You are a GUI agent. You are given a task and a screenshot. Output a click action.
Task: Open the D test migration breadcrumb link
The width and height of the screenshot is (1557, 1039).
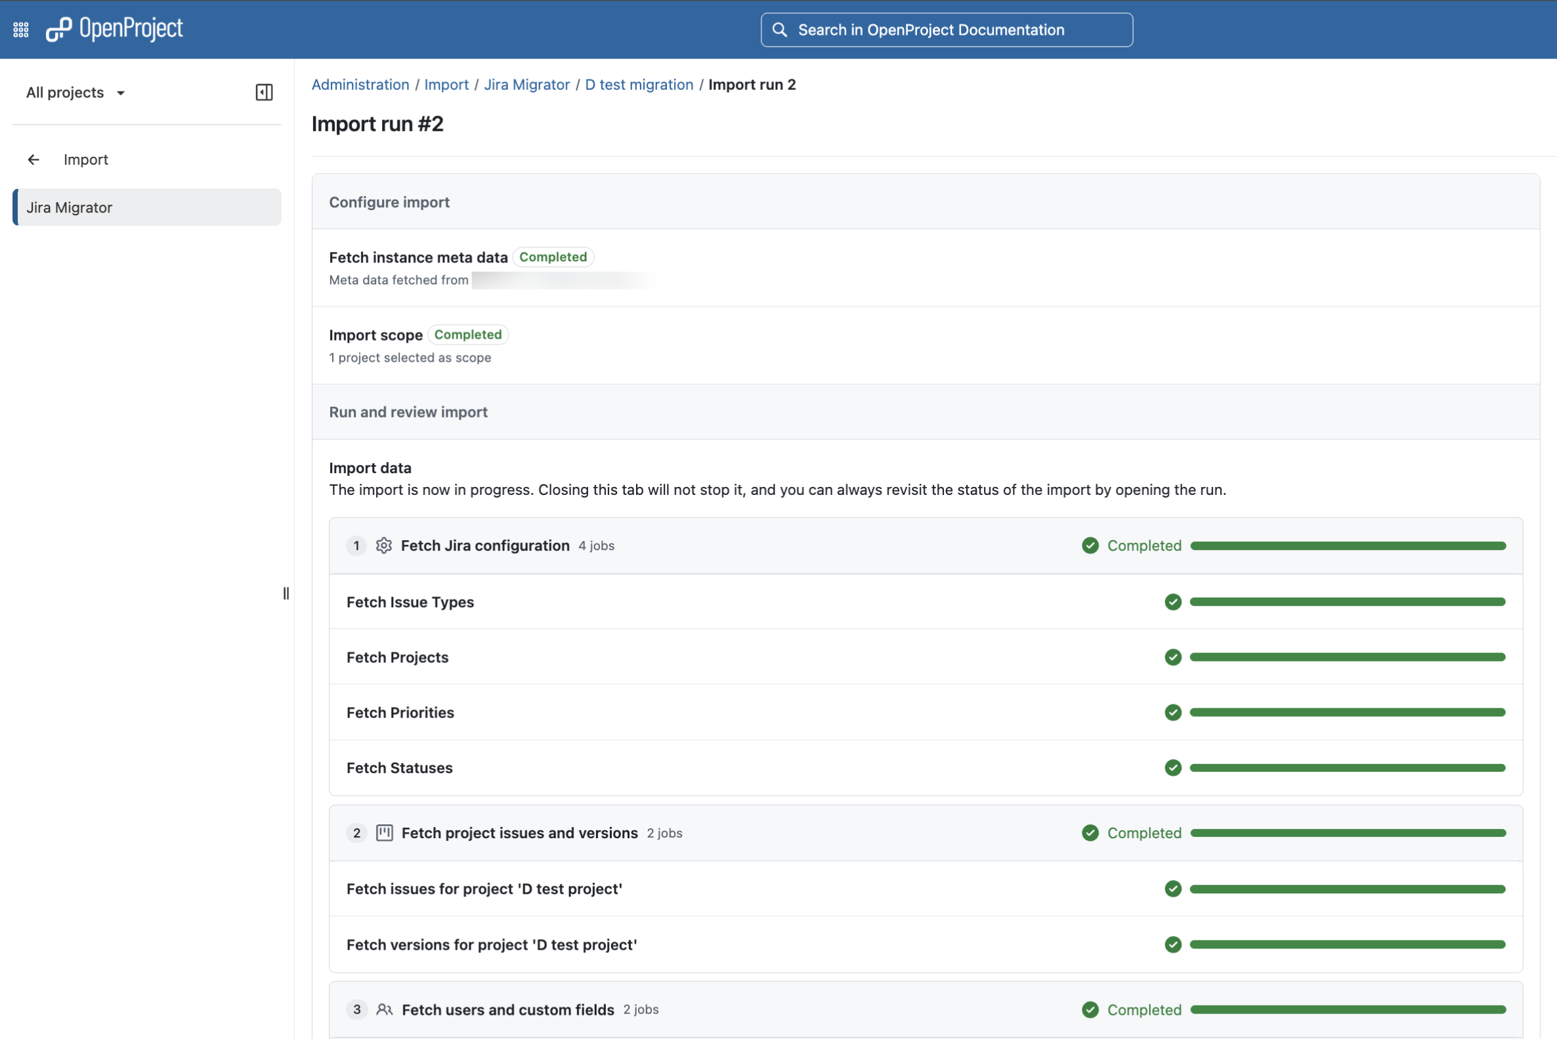[x=639, y=85]
